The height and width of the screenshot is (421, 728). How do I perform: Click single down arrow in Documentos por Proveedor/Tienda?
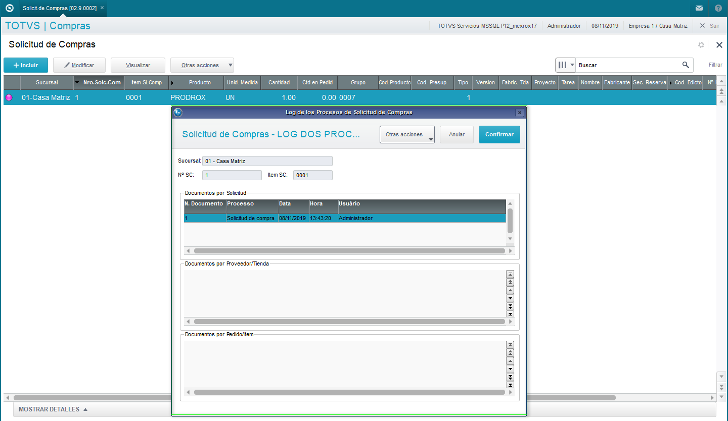point(510,298)
